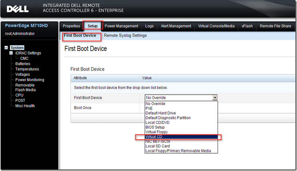Choose Default Hard Drive from the list
This screenshot has height=171, width=297.
pos(181,113)
